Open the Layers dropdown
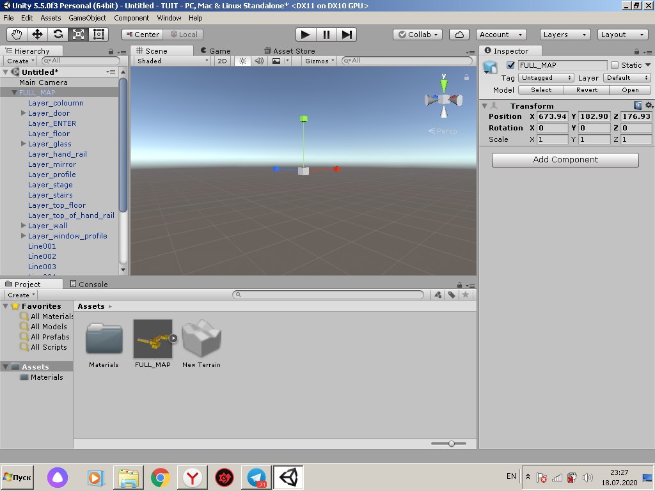The width and height of the screenshot is (655, 491). 565,35
